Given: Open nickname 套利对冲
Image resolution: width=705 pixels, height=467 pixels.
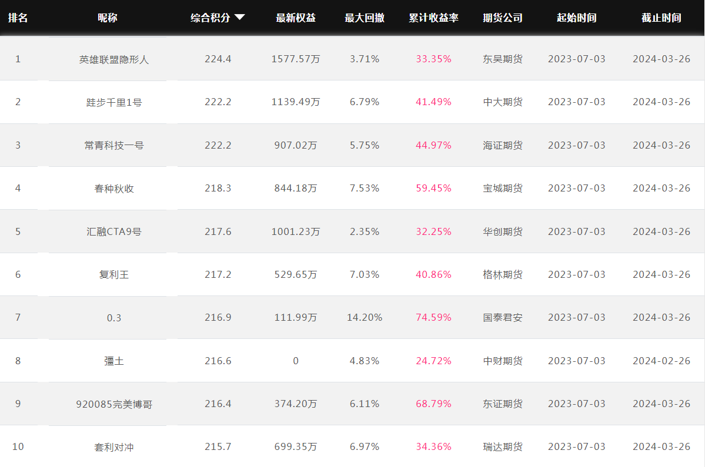Looking at the screenshot, I should pos(113,447).
